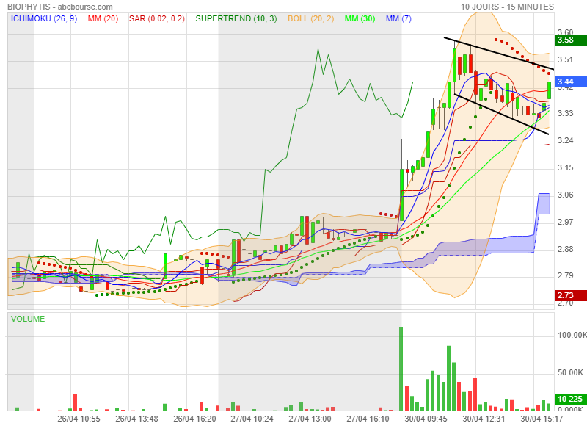Screen dimensions: 587x426
Task: Click the BIOPHYTIS - abcbourse.com title
Action: [60, 7]
